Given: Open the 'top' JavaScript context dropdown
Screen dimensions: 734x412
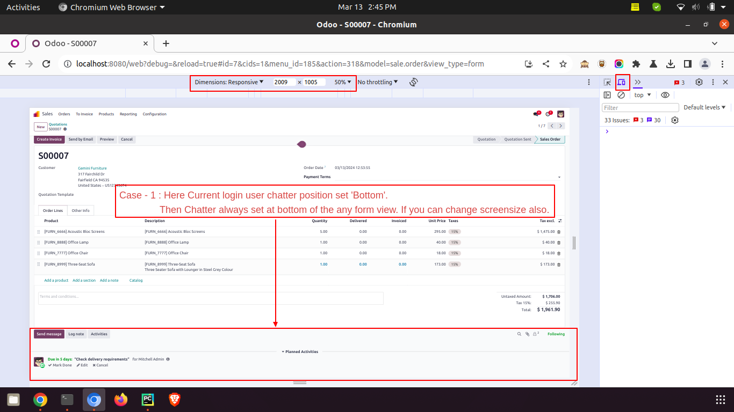Looking at the screenshot, I should click(643, 95).
